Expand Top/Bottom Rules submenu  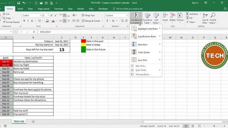(x=146, y=36)
